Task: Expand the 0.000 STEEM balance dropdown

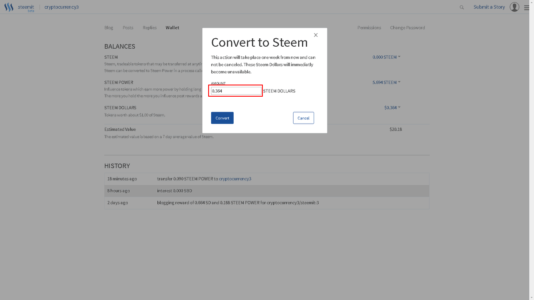Action: (x=386, y=57)
